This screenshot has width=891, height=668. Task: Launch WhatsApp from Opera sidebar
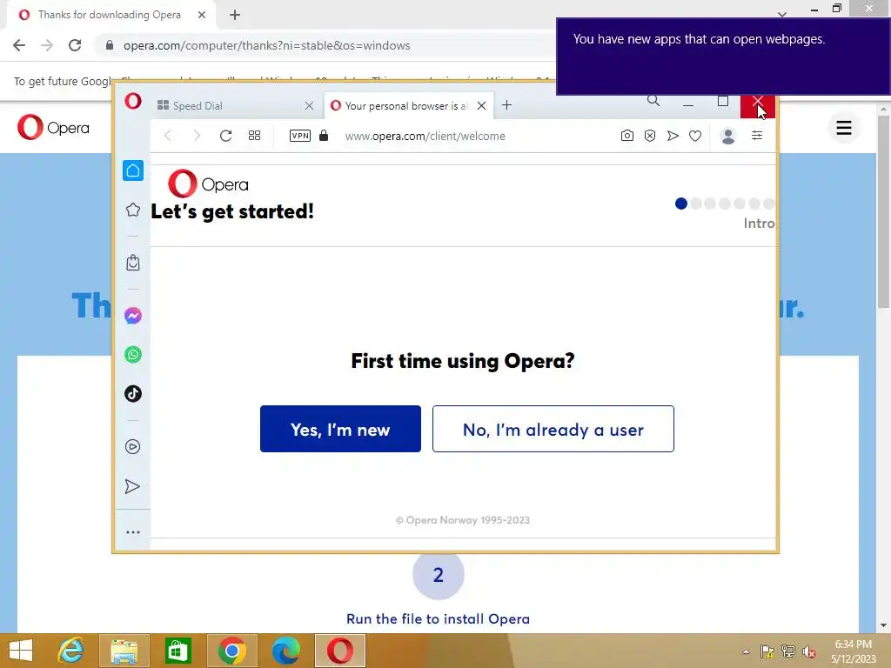point(133,355)
